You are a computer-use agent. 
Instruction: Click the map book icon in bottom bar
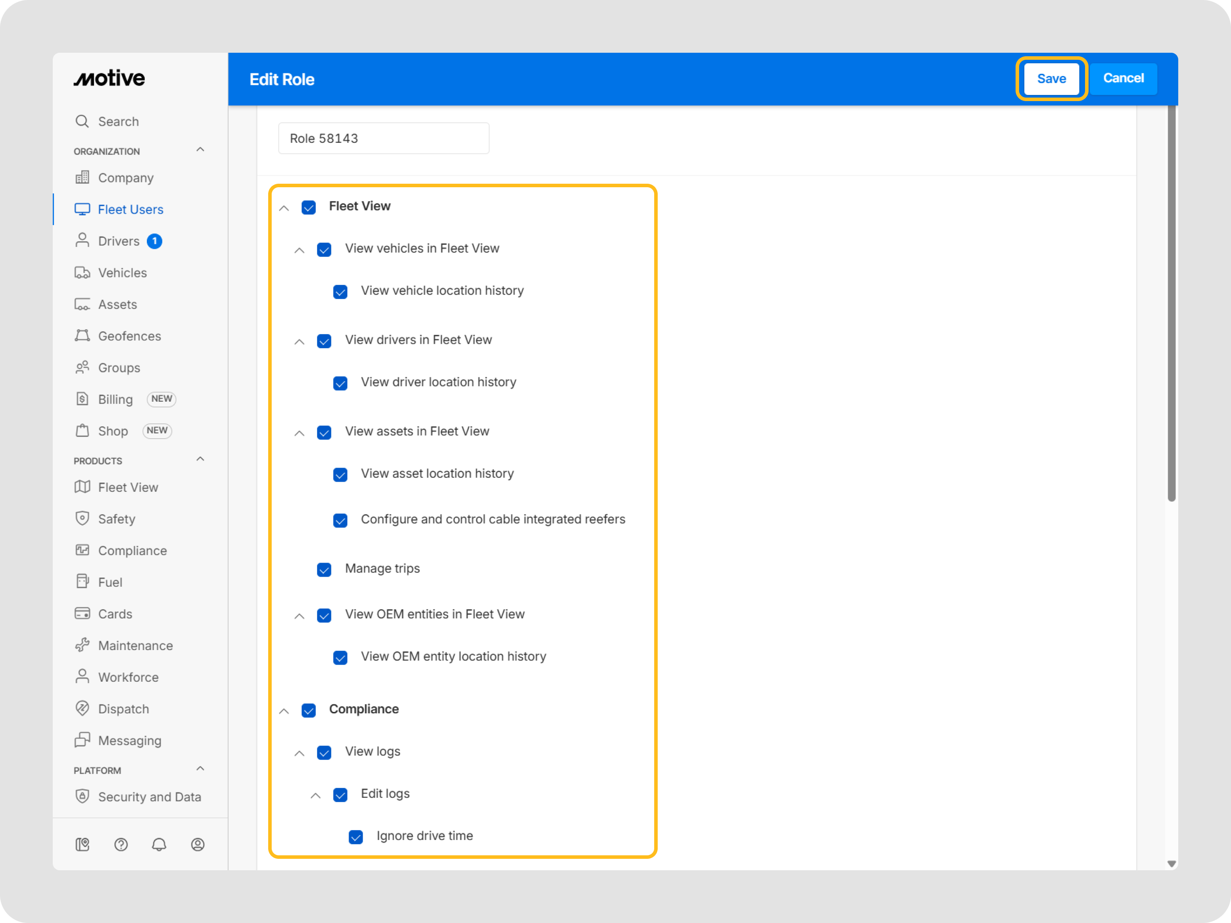tap(82, 845)
